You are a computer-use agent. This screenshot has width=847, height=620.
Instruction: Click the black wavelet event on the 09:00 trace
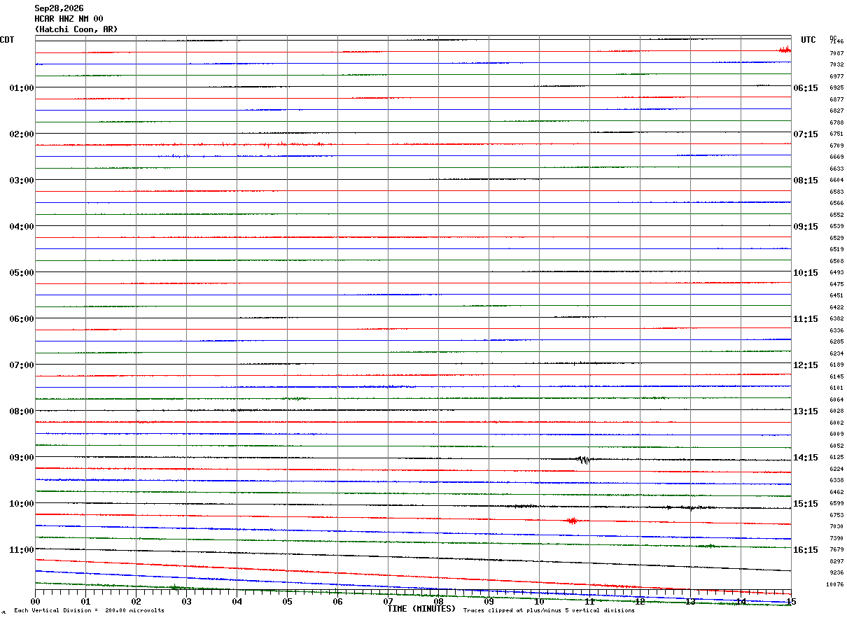tap(582, 460)
